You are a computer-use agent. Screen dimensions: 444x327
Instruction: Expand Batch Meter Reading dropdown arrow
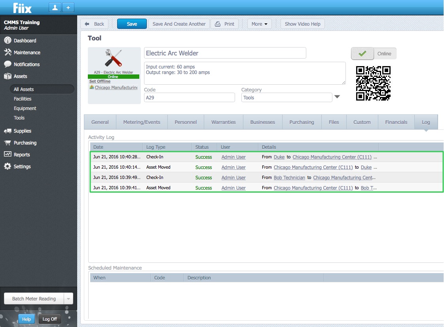click(x=68, y=299)
